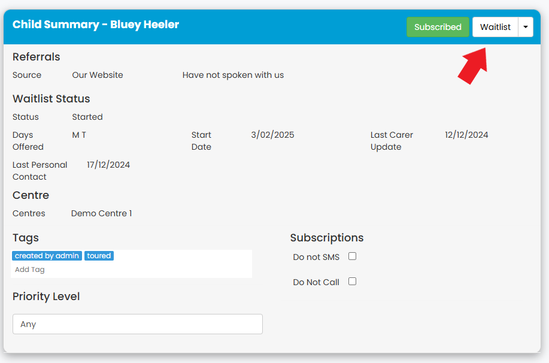Click the 'Demo Centre 1' centre name
This screenshot has width=549, height=363.
(x=102, y=213)
